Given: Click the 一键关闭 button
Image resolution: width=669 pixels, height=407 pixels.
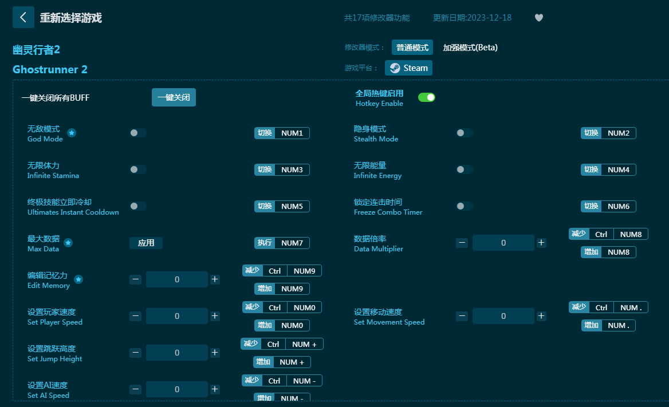Looking at the screenshot, I should point(174,97).
